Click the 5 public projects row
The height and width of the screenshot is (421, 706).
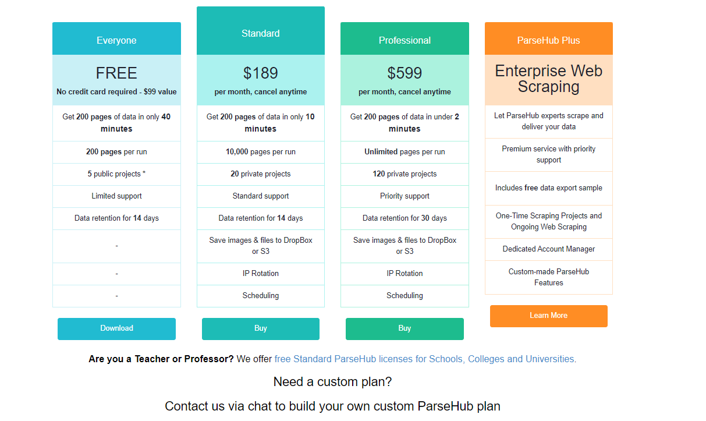click(116, 174)
